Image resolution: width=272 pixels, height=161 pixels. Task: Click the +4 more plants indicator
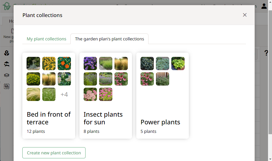[x=64, y=94]
